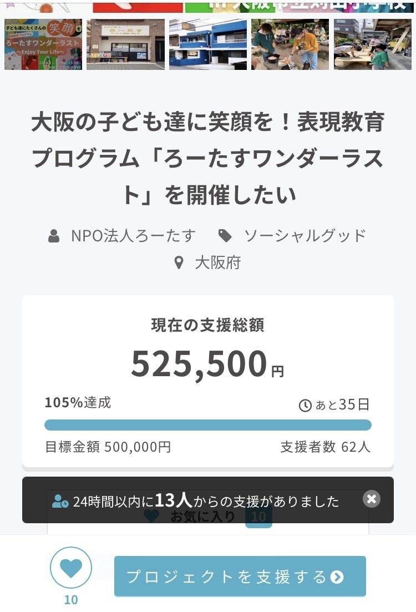Open the outdoor cooking photo thumbnail
Image resolution: width=416 pixels, height=612 pixels.
click(290, 44)
